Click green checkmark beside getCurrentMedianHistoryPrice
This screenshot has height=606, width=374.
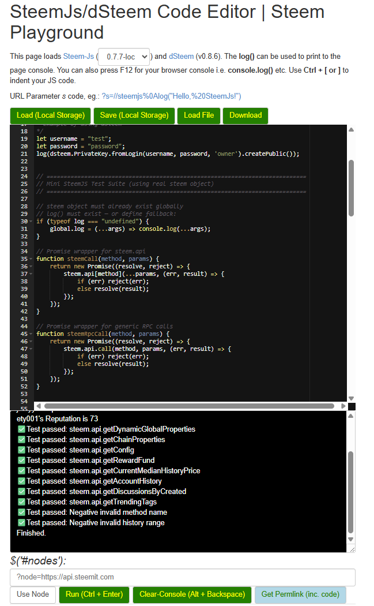coord(22,471)
